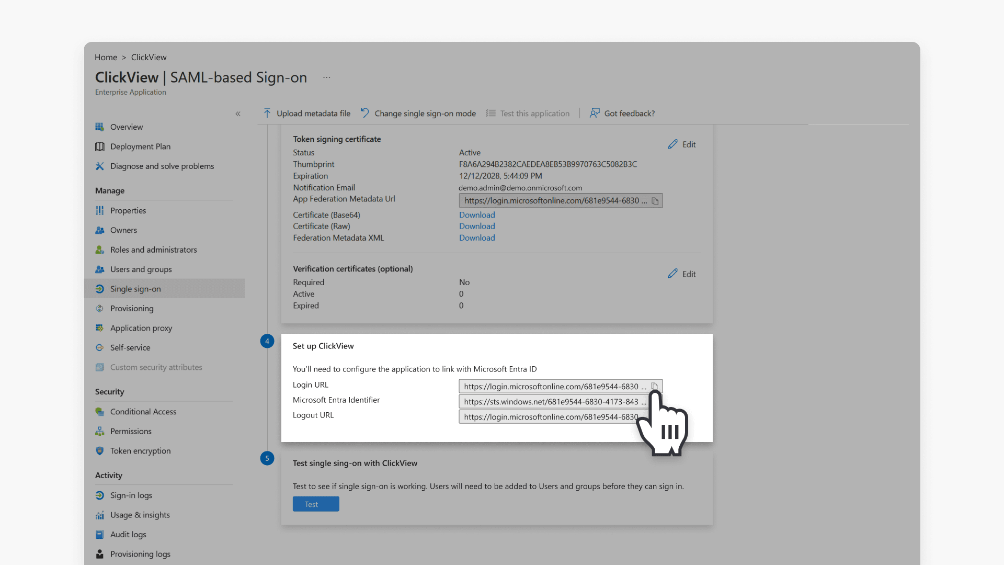
Task: Click the Conditional Access icon
Action: [x=99, y=412]
